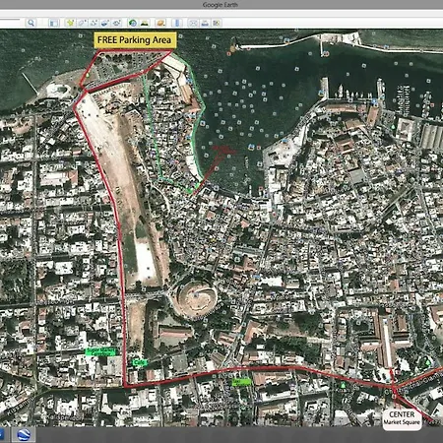The height and width of the screenshot is (443, 443).
Task: Select the Add Polygon tool
Action: pyautogui.click(x=82, y=23)
